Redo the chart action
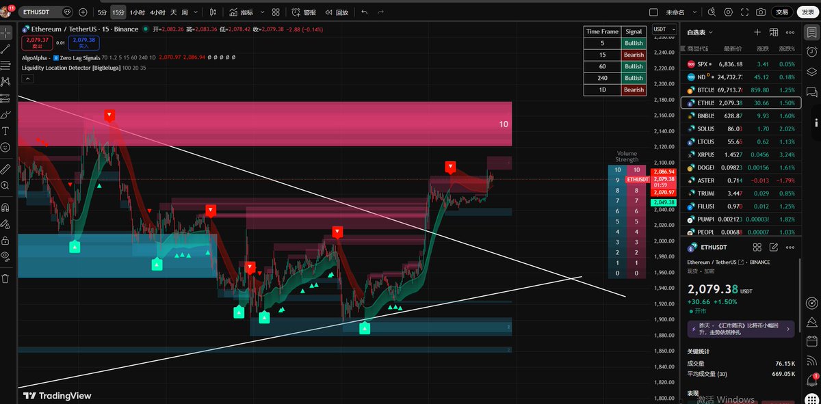 [382, 12]
